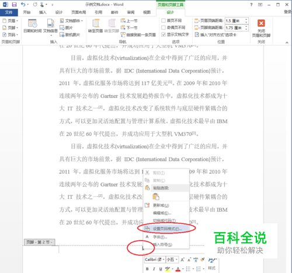This screenshot has height=273, width=292.
Task: Click 转至页眉 go to header icon
Action: (95, 26)
